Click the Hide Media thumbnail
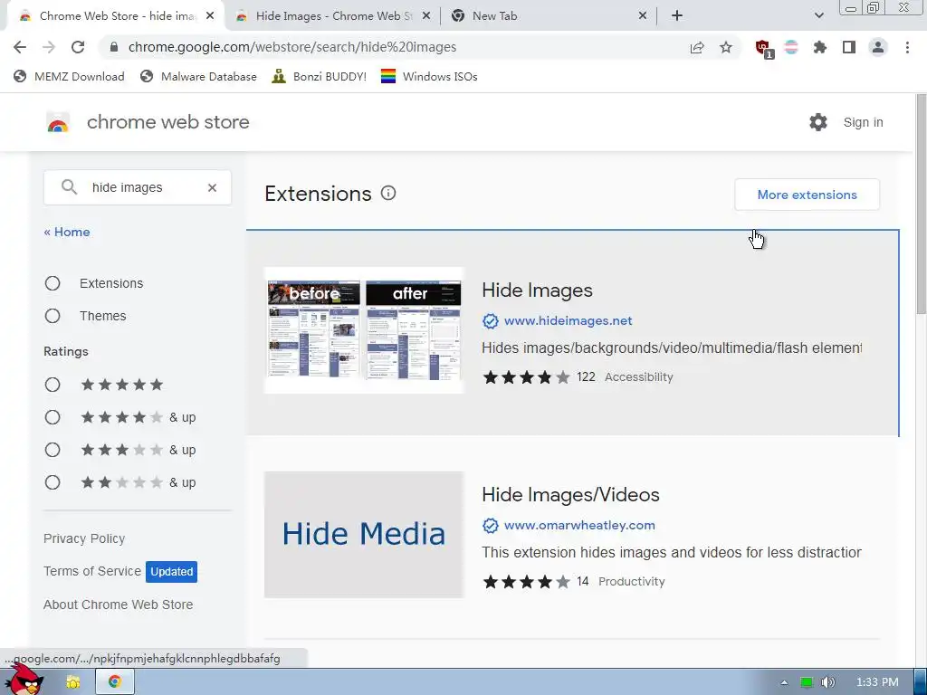The width and height of the screenshot is (927, 695). (364, 535)
